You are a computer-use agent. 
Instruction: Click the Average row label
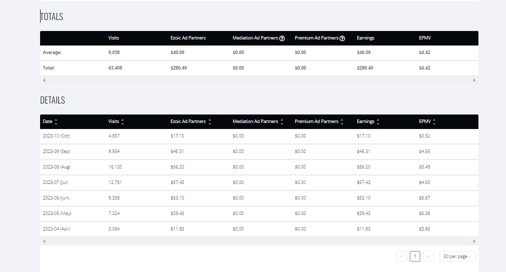pyautogui.click(x=52, y=52)
